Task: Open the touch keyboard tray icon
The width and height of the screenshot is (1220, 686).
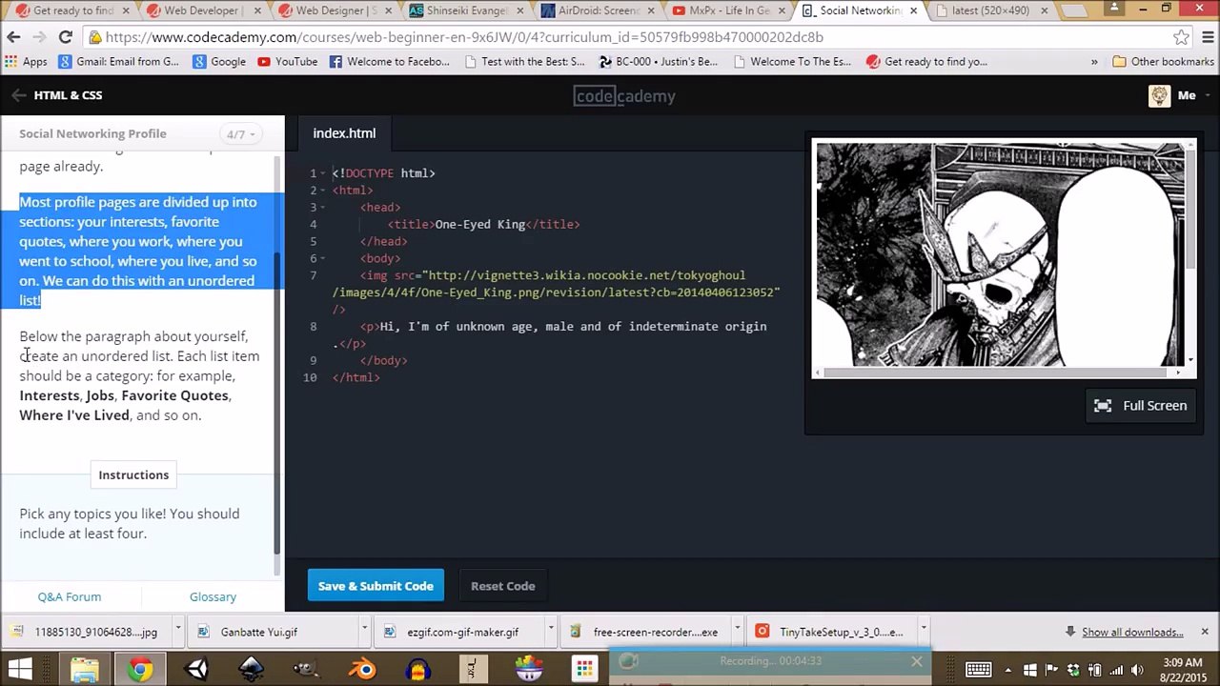Action: (x=978, y=670)
